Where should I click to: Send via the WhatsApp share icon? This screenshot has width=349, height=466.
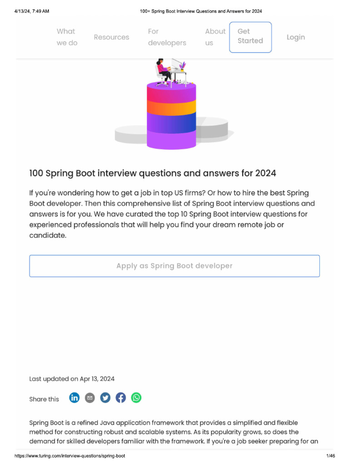136,398
